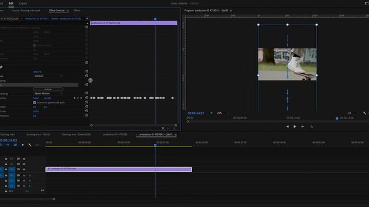The image size is (369, 207).
Task: Click the timeline zoom scrollbar handle
Action: click(54, 199)
